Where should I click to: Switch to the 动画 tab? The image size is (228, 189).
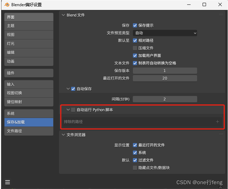[x=29, y=61]
